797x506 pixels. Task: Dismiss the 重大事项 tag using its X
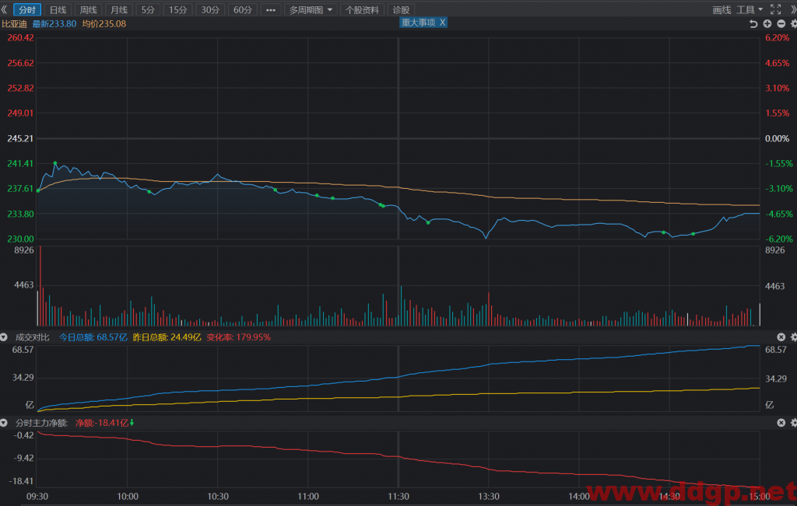click(443, 23)
